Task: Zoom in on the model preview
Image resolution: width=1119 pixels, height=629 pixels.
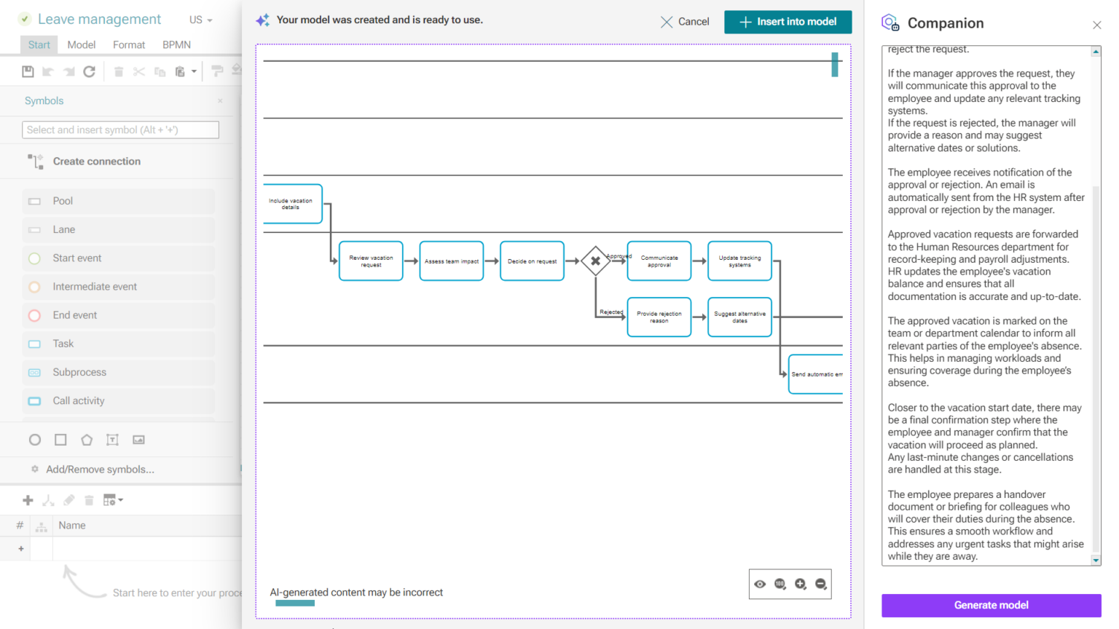Action: pyautogui.click(x=800, y=584)
